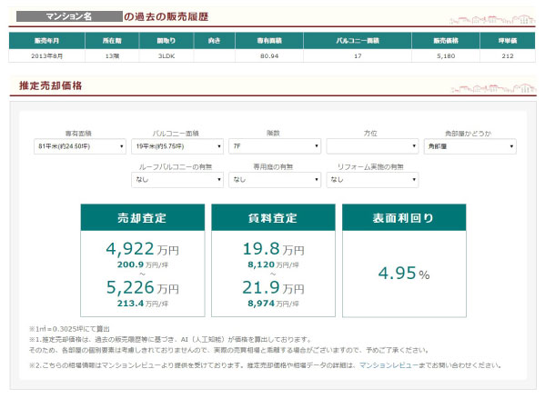The image size is (545, 399).
Task: Select the 80.94 area cell
Action: click(269, 56)
